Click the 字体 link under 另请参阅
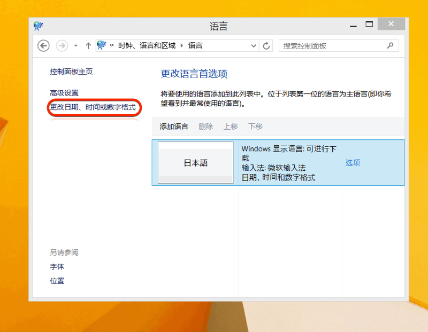Screen dimensions: 428x332 click(x=57, y=267)
